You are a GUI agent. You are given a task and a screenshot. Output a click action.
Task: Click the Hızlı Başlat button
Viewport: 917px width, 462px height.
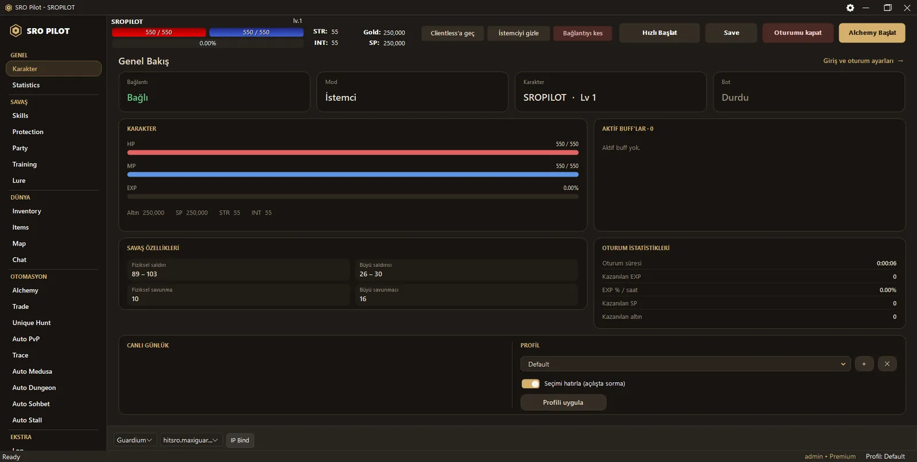tap(659, 33)
